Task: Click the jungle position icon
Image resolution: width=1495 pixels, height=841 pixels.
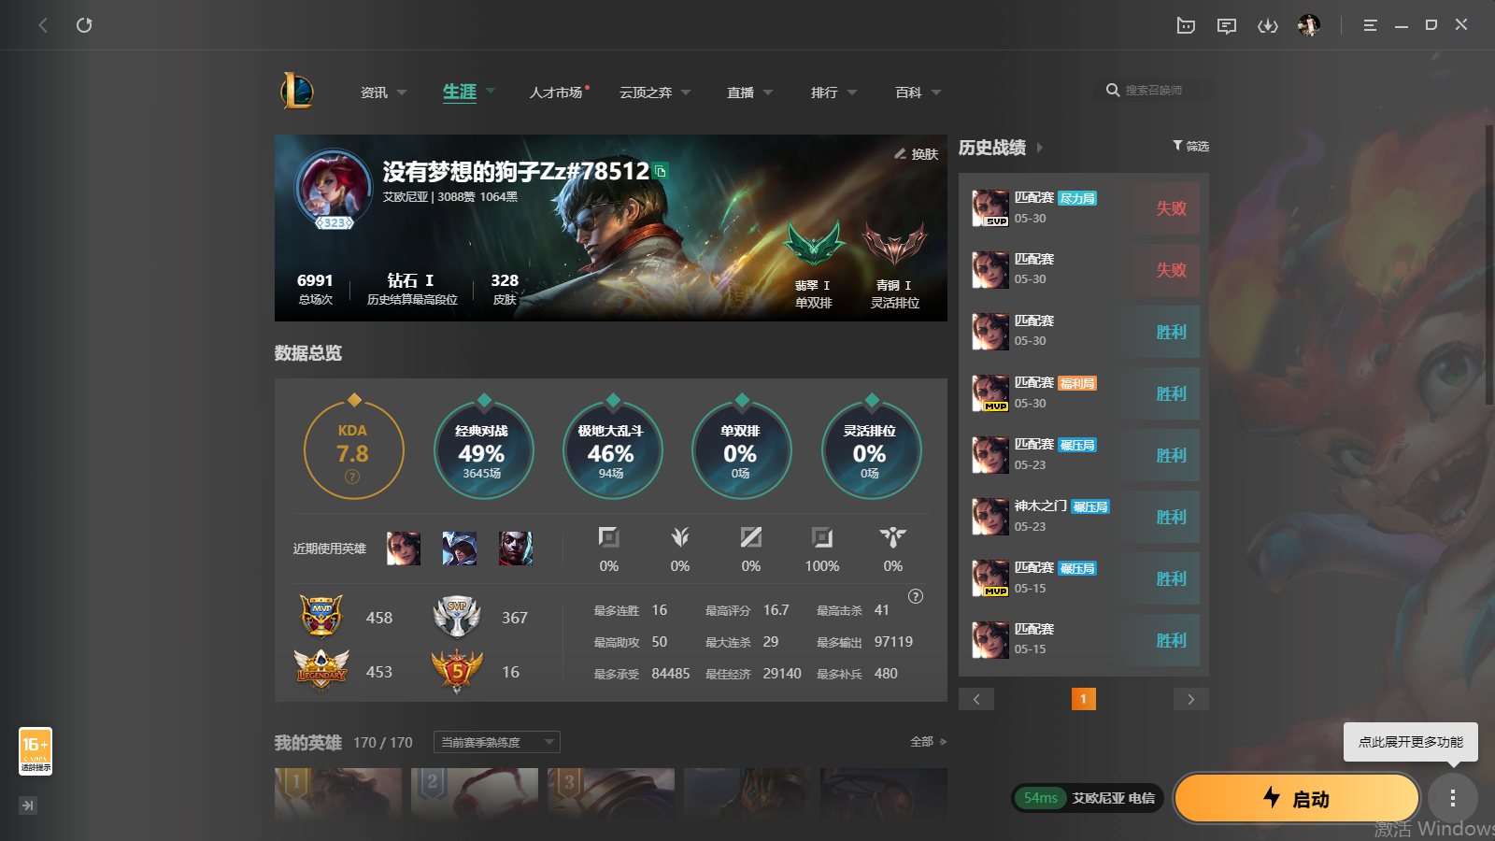Action: (680, 537)
